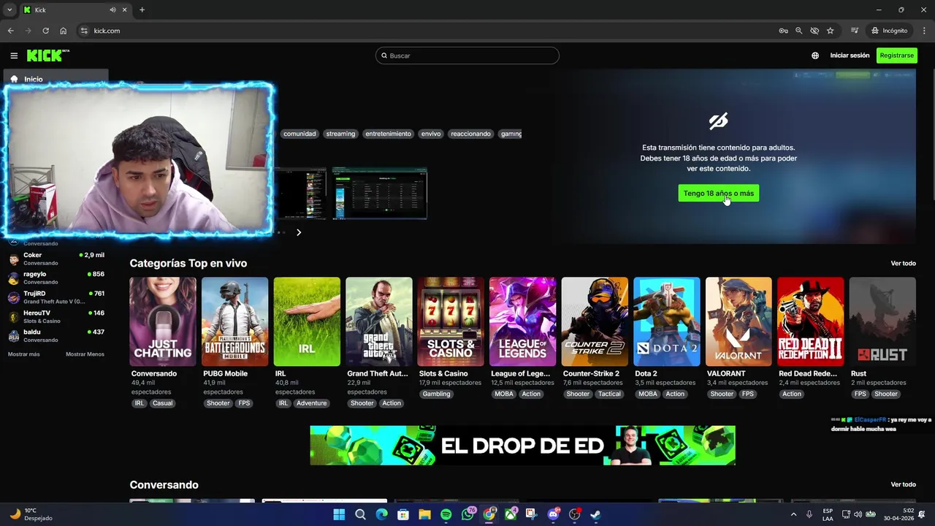Select the envivo tag
The height and width of the screenshot is (526, 935).
431,134
